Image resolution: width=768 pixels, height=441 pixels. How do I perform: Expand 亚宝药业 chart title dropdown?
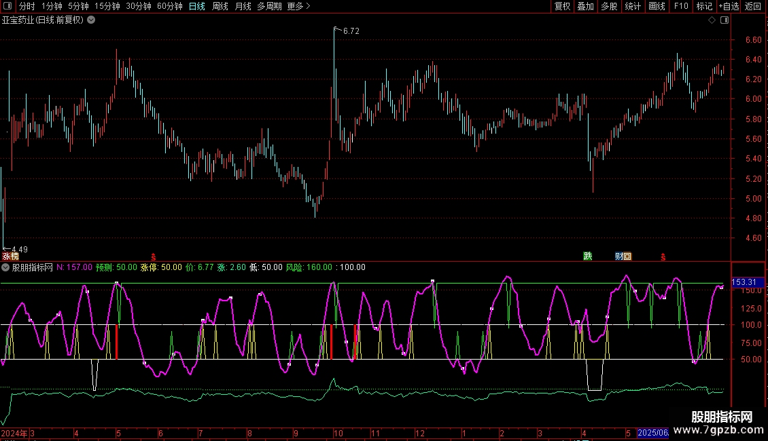pyautogui.click(x=91, y=20)
